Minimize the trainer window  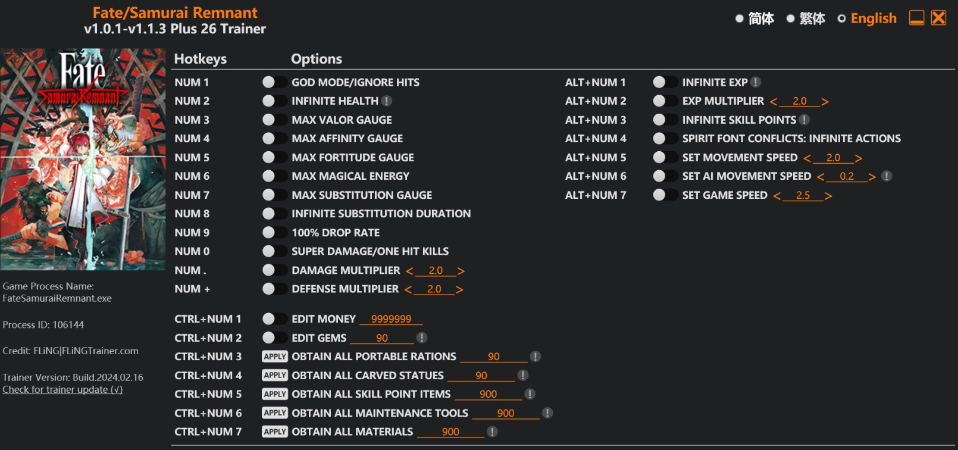[916, 18]
